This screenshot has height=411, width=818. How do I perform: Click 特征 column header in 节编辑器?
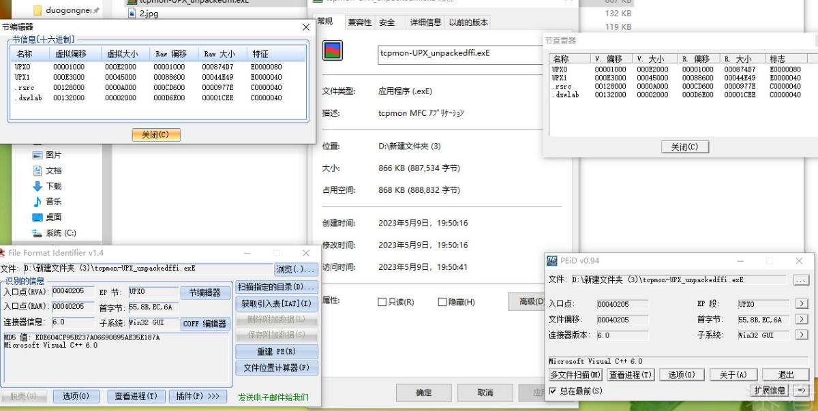pos(276,54)
